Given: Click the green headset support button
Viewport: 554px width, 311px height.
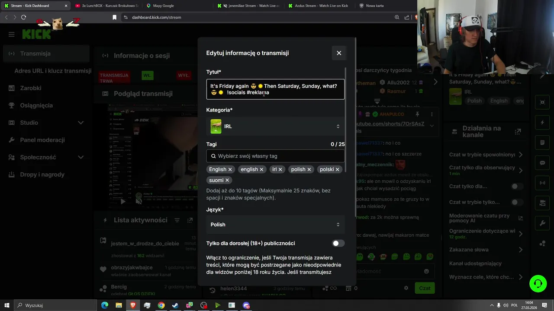Looking at the screenshot, I should point(538,283).
